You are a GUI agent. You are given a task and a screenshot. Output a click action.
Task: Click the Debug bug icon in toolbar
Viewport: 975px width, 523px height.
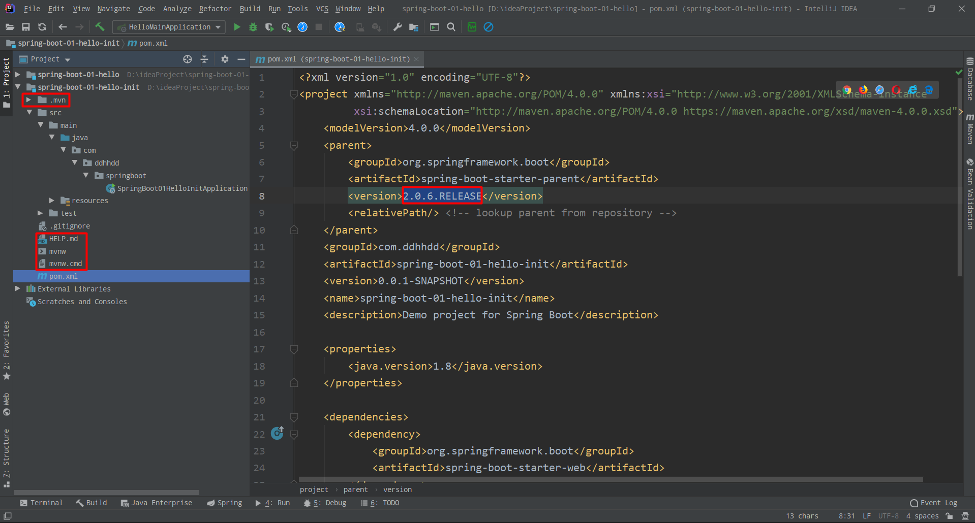pyautogui.click(x=253, y=27)
